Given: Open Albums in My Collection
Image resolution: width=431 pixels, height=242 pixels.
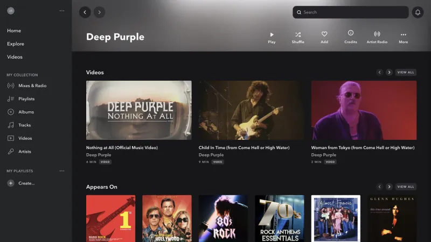Looking at the screenshot, I should click(20, 112).
